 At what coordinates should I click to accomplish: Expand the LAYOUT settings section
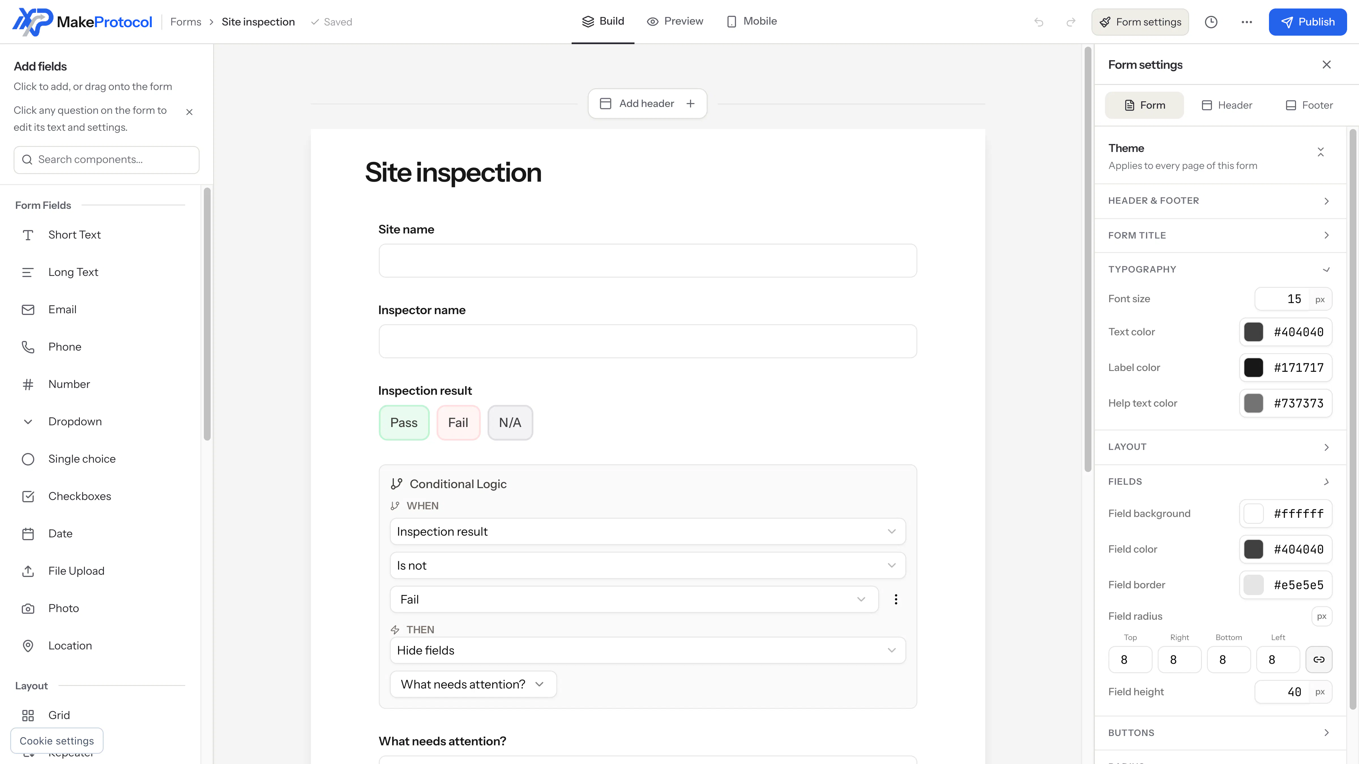[1220, 447]
